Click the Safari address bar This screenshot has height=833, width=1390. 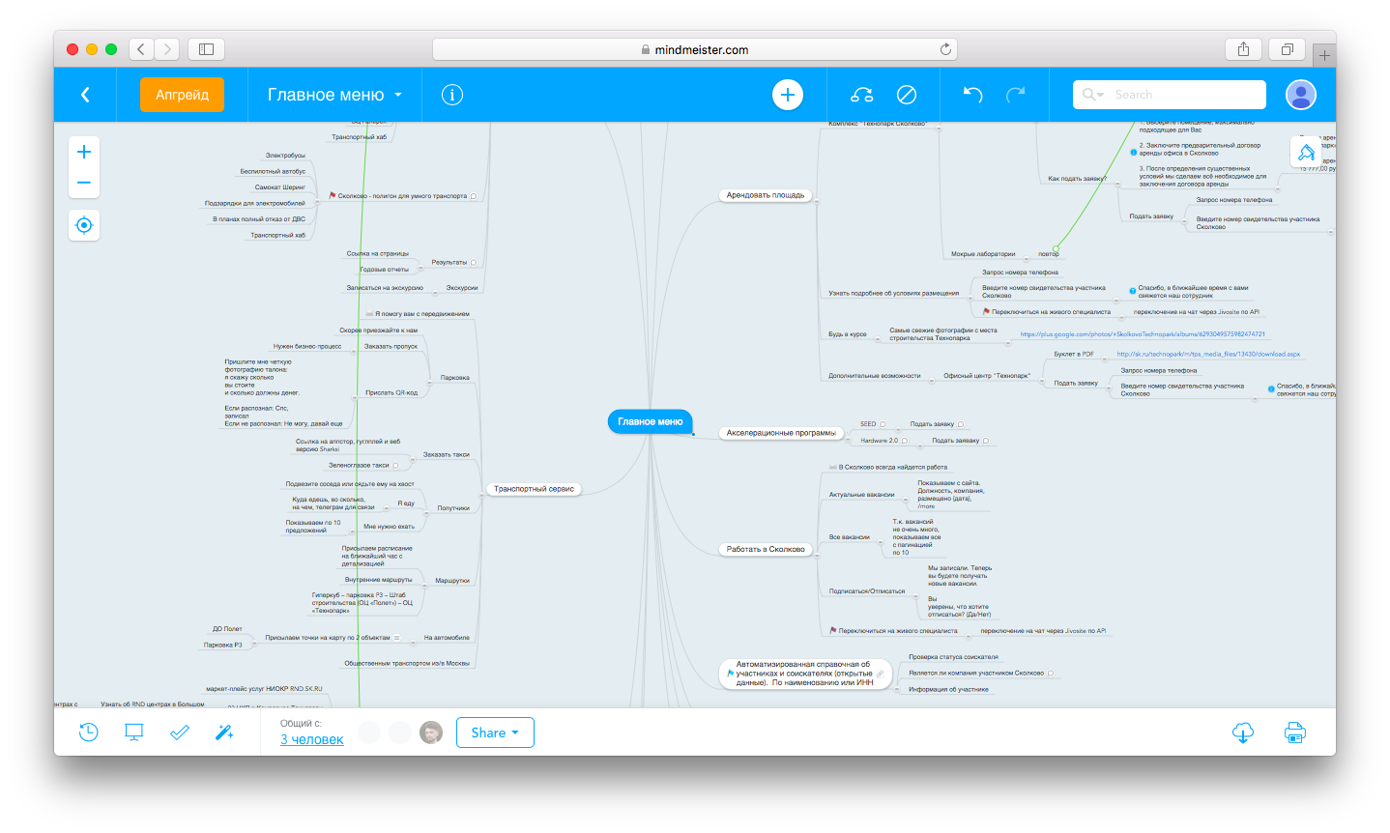click(695, 49)
